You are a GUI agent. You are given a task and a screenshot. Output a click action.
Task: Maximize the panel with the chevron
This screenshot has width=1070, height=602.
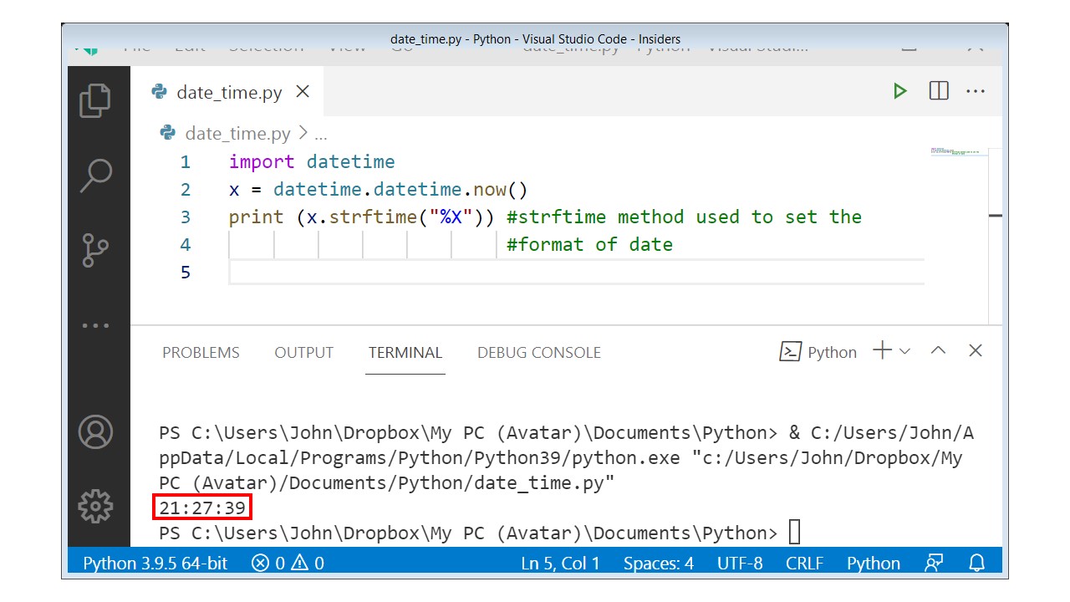(x=938, y=351)
